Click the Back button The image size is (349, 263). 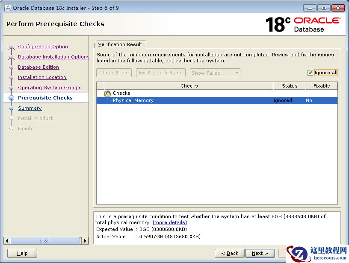tap(230, 253)
